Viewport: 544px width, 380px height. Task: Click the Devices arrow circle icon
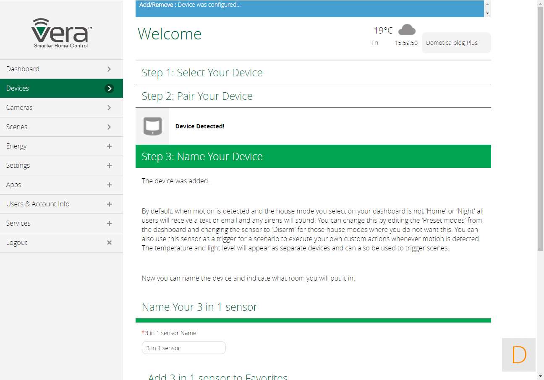coord(109,88)
